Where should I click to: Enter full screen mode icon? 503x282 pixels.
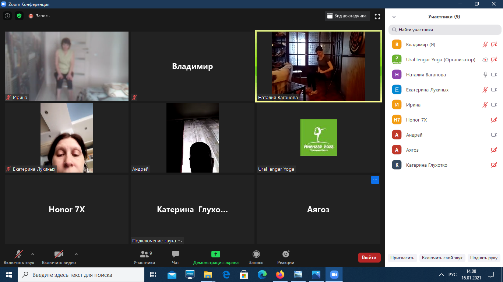(377, 16)
